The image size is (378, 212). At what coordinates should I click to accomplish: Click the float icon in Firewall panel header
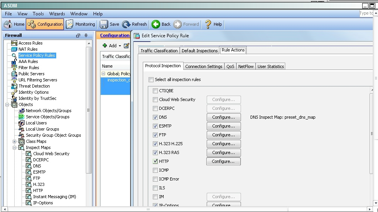[x=78, y=35]
